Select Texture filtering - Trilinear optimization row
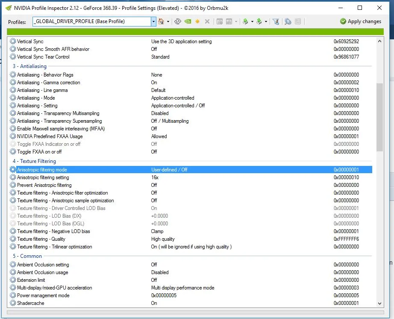Viewport: 394px width, 319px height. [191, 247]
